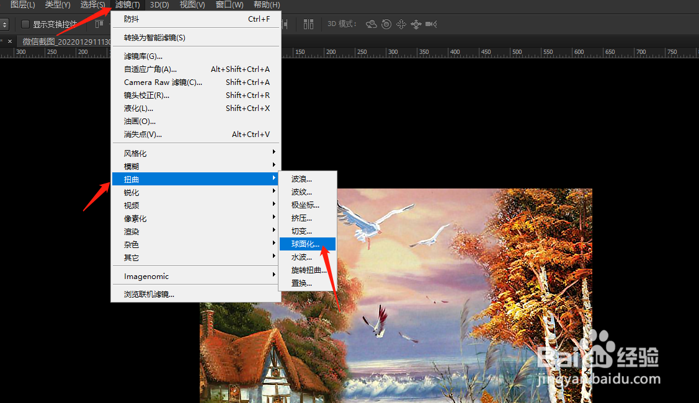Click the 3D roll object icon

[386, 24]
